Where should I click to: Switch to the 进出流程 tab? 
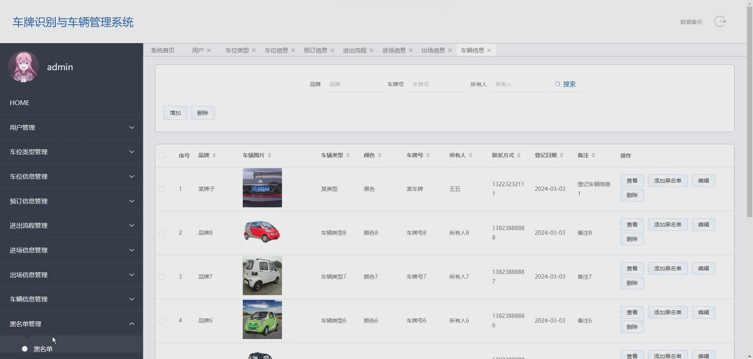[355, 51]
